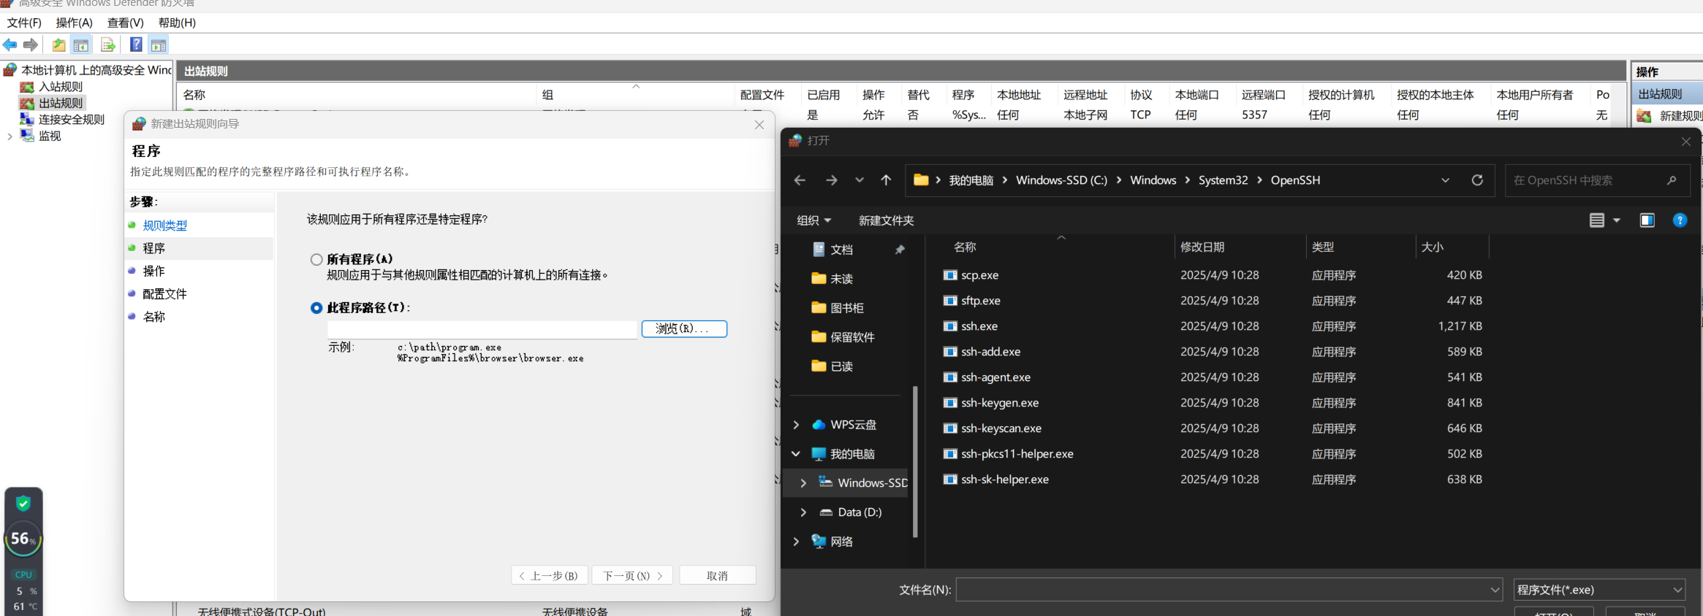The height and width of the screenshot is (616, 1703).
Task: Open the help icon in firewall toolbar
Action: 136,45
